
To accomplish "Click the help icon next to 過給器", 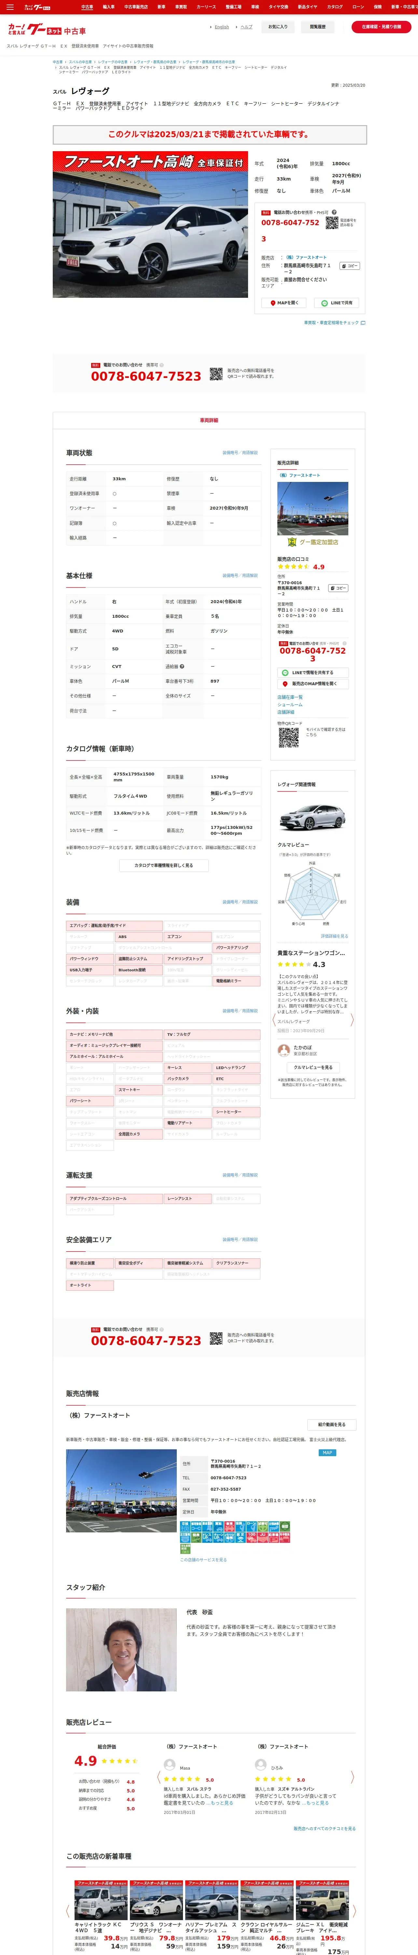I will (182, 666).
